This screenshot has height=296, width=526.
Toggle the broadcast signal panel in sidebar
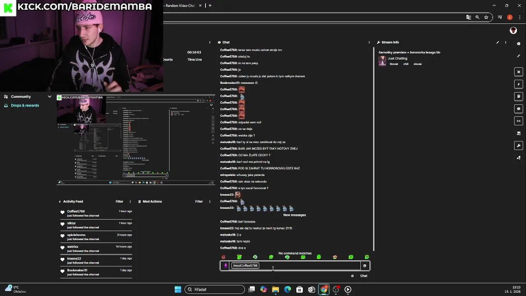pyautogui.click(x=519, y=121)
